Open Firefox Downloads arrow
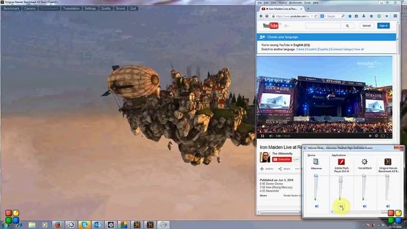The width and height of the screenshot is (407, 229). click(x=364, y=16)
